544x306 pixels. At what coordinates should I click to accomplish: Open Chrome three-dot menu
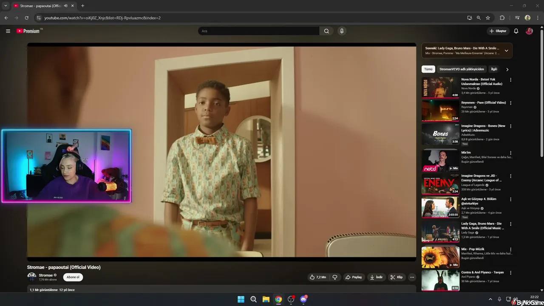click(x=538, y=18)
